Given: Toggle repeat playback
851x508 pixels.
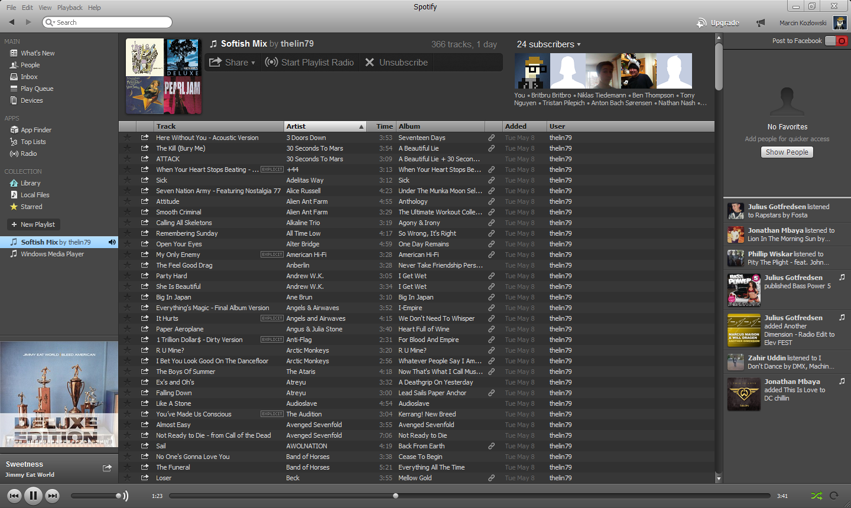Looking at the screenshot, I should (834, 496).
